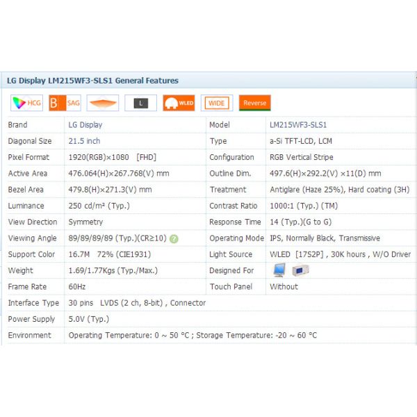Click the 89/89/89/89 viewing angle value
Screen dimensions: 417x417
117,238
